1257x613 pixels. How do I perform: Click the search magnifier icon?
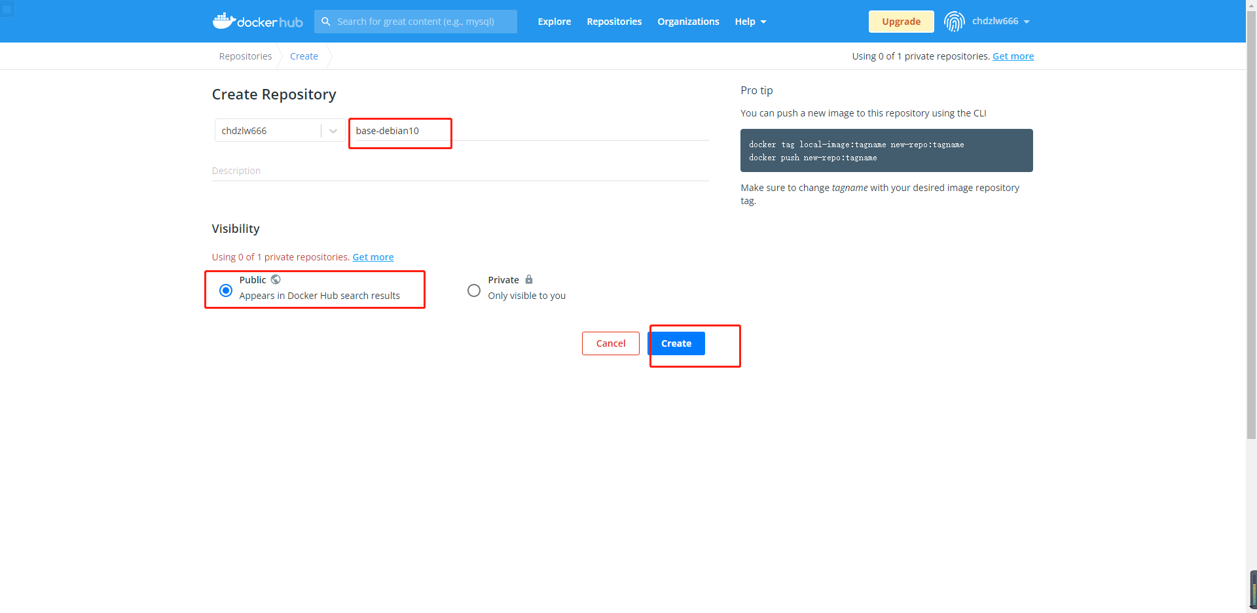click(326, 22)
